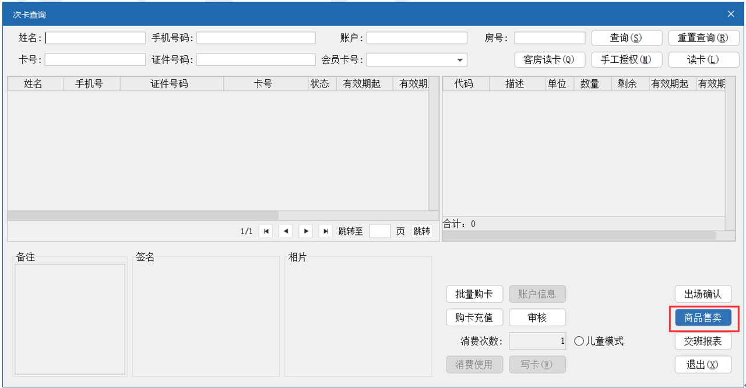Click the 跳转至 page number field
The image size is (746, 388).
pyautogui.click(x=380, y=231)
